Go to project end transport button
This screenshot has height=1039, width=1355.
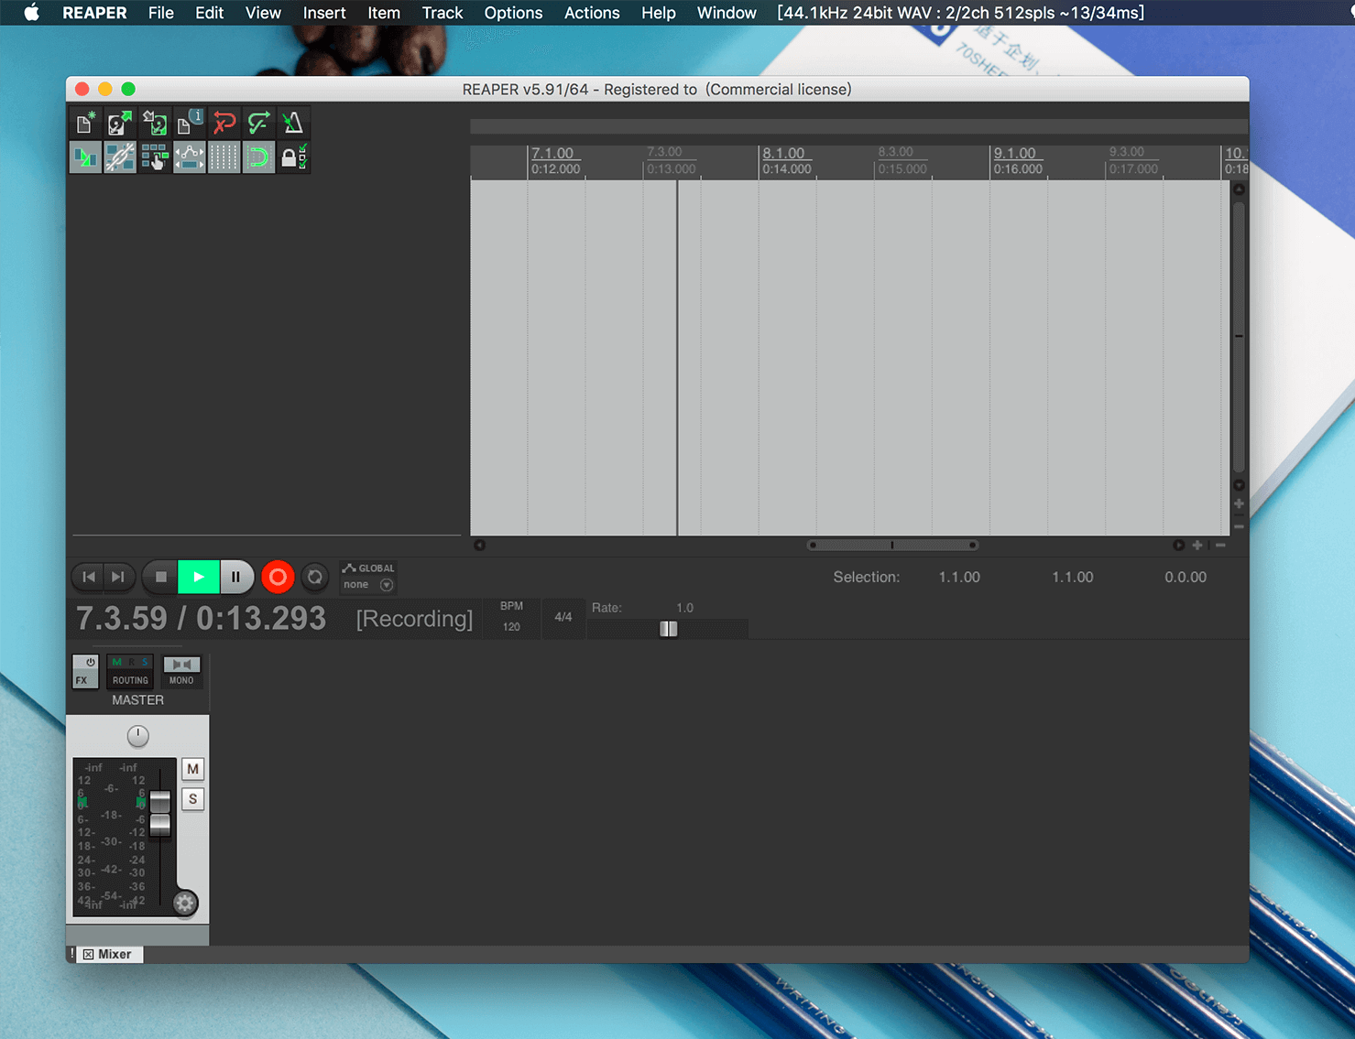(119, 577)
